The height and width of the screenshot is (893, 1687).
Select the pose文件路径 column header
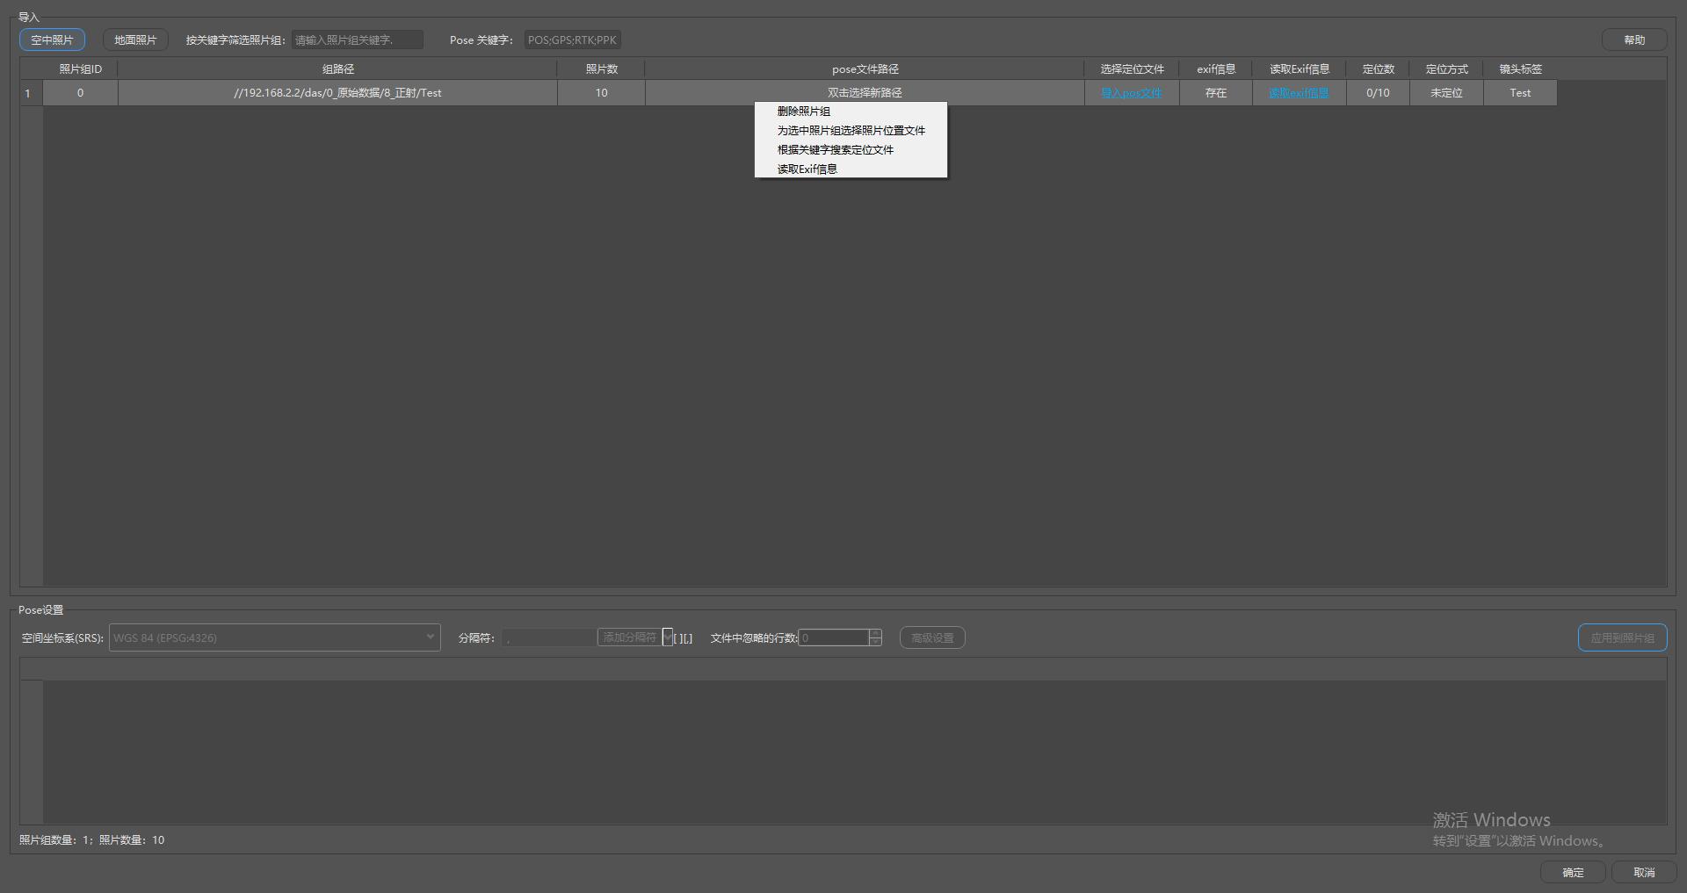865,69
